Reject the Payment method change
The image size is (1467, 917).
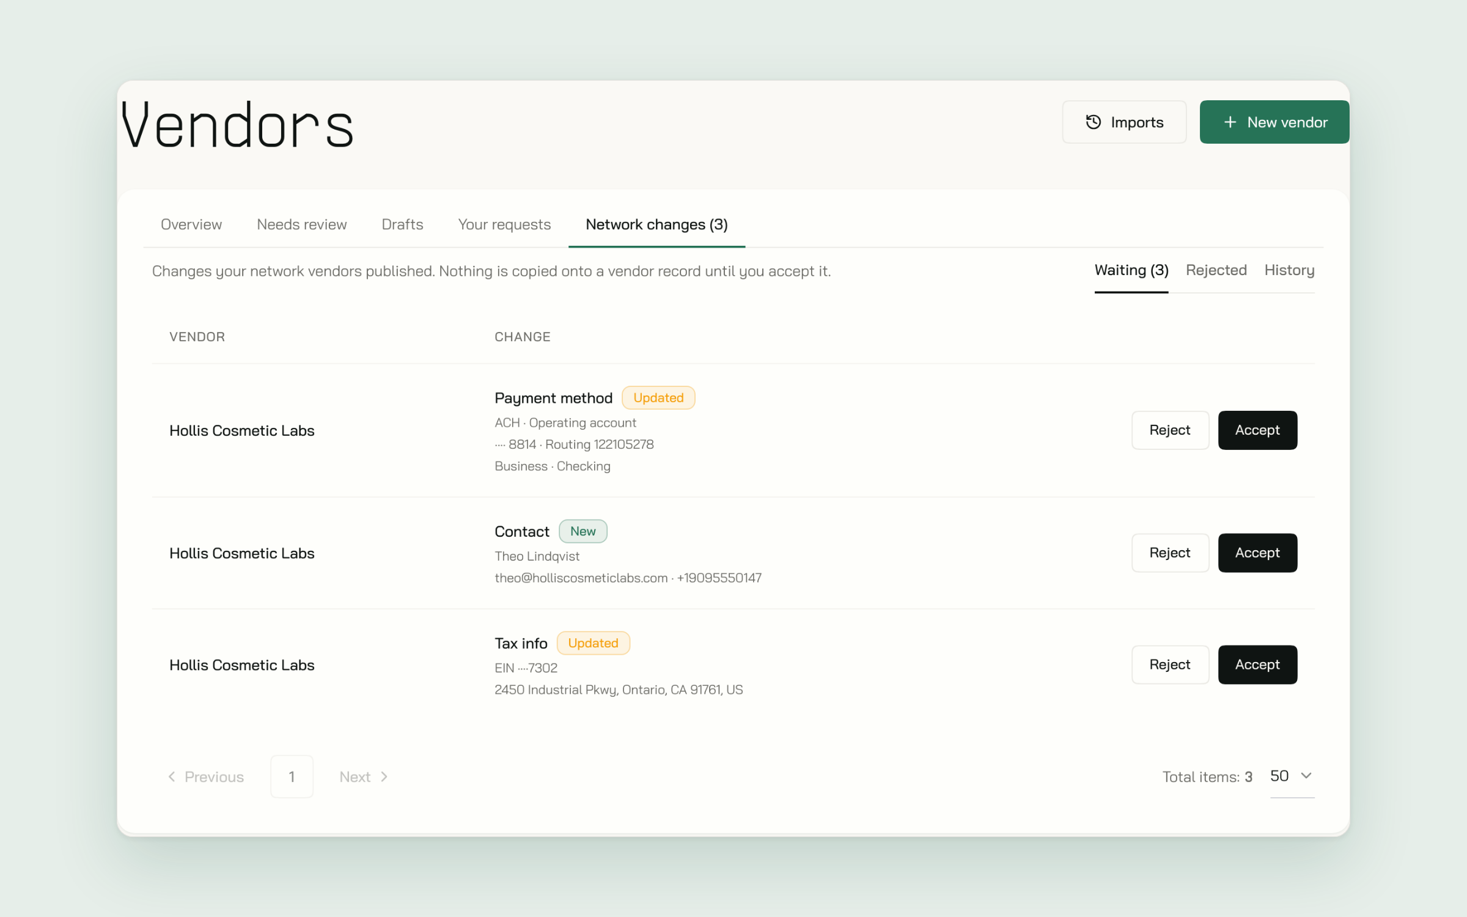point(1170,430)
